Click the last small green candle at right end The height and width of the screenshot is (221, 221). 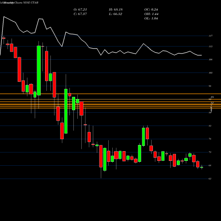pos(202,167)
